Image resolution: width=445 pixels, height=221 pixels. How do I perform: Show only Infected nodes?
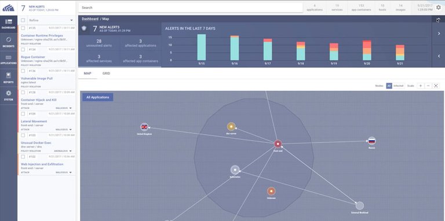[x=398, y=86]
